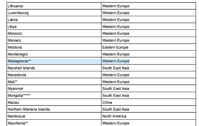Click the highlighted Madagascar** cell
Viewport: 199px width, 126px height.
54,61
